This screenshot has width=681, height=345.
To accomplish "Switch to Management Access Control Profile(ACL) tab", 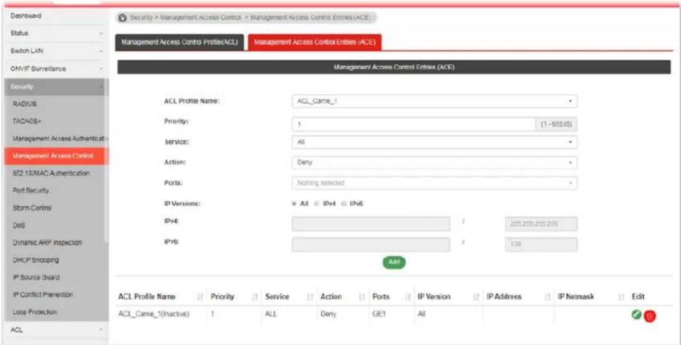I will pyautogui.click(x=180, y=42).
